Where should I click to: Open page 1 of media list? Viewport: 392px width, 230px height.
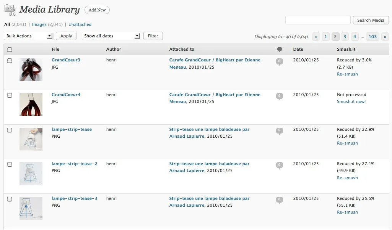pyautogui.click(x=325, y=37)
